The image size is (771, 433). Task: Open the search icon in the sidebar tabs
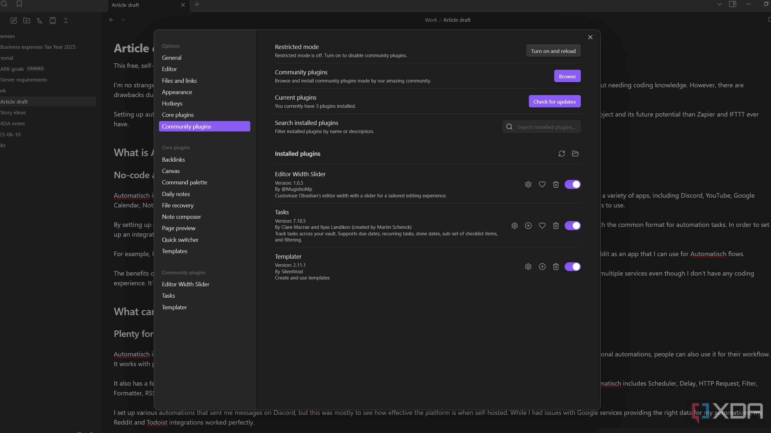4,4
